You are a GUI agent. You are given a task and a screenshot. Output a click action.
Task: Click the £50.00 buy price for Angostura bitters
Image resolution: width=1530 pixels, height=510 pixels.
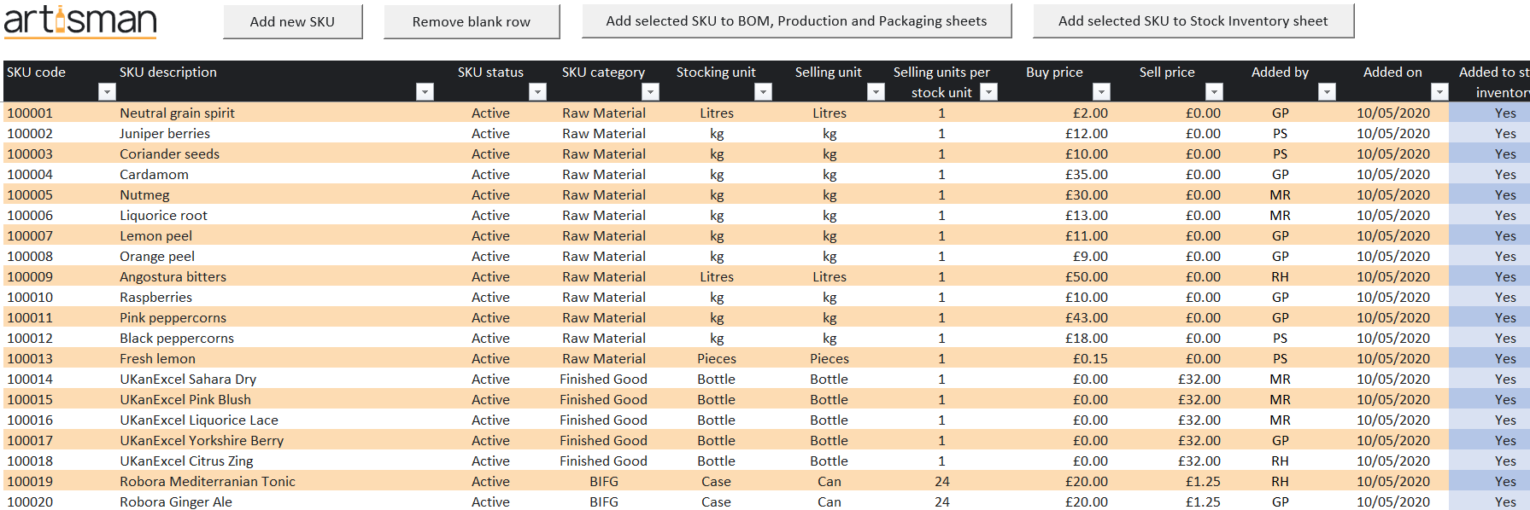tap(1086, 277)
